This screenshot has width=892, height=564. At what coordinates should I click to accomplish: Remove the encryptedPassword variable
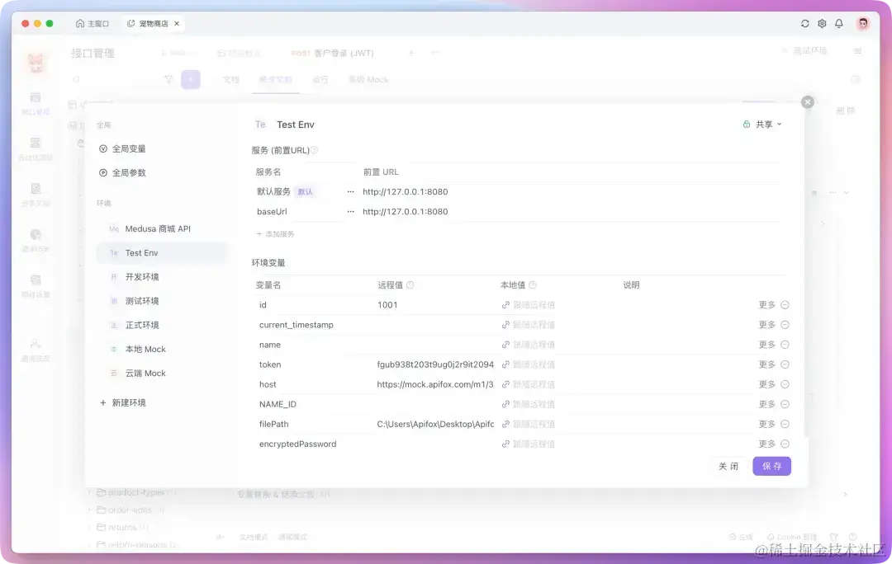click(785, 444)
